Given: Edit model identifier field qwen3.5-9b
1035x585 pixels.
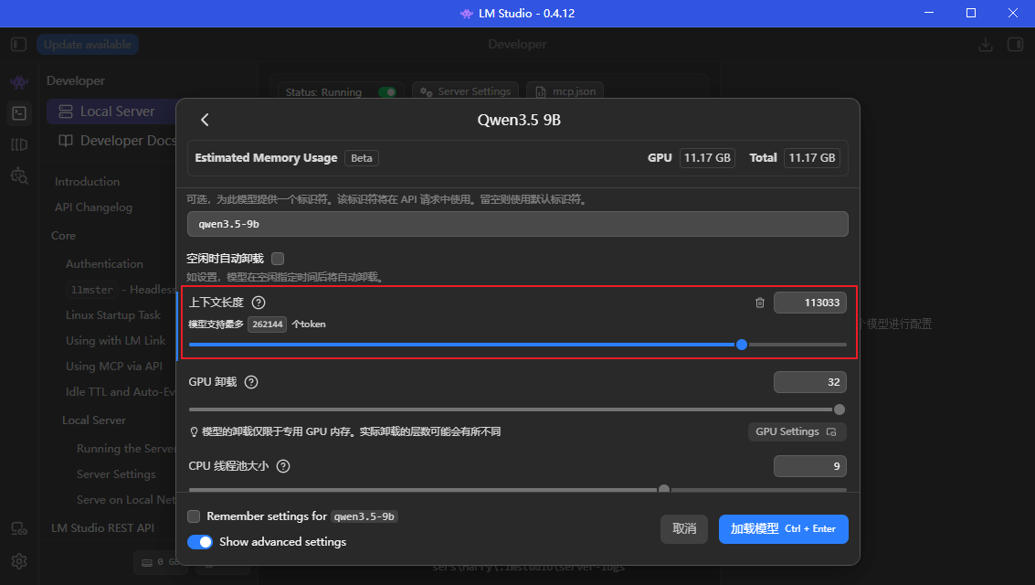Looking at the screenshot, I should pos(517,224).
